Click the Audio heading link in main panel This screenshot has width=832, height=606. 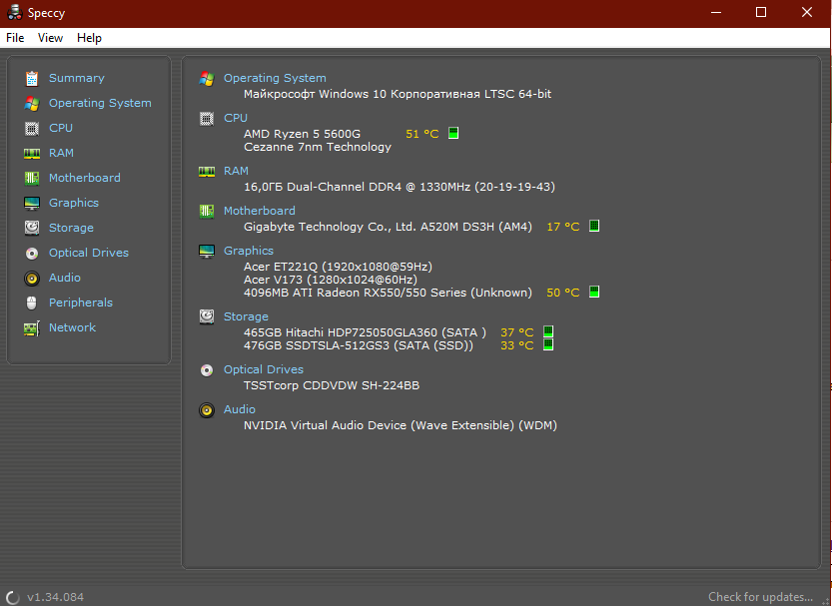240,409
